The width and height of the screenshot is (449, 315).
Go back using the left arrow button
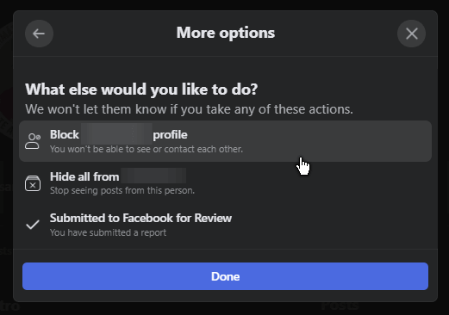tap(39, 34)
